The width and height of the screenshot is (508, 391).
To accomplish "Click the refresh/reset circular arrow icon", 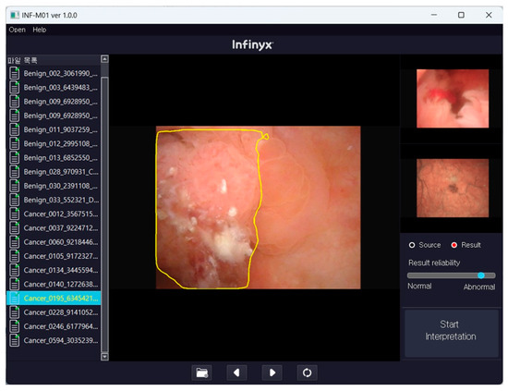I will 307,373.
